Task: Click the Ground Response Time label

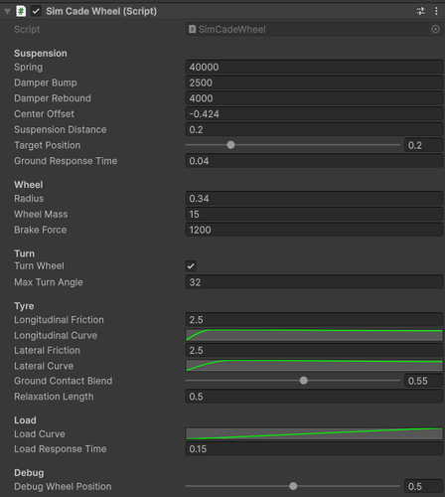Action: (x=66, y=161)
